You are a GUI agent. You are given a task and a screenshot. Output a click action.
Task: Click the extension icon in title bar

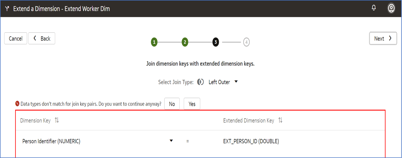tap(7, 9)
